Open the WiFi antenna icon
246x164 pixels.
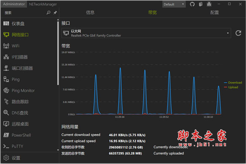[6, 46]
